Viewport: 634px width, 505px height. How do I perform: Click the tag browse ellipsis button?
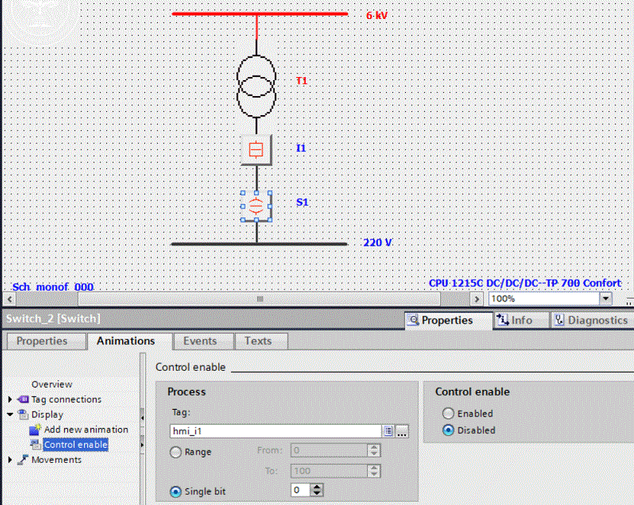[402, 431]
